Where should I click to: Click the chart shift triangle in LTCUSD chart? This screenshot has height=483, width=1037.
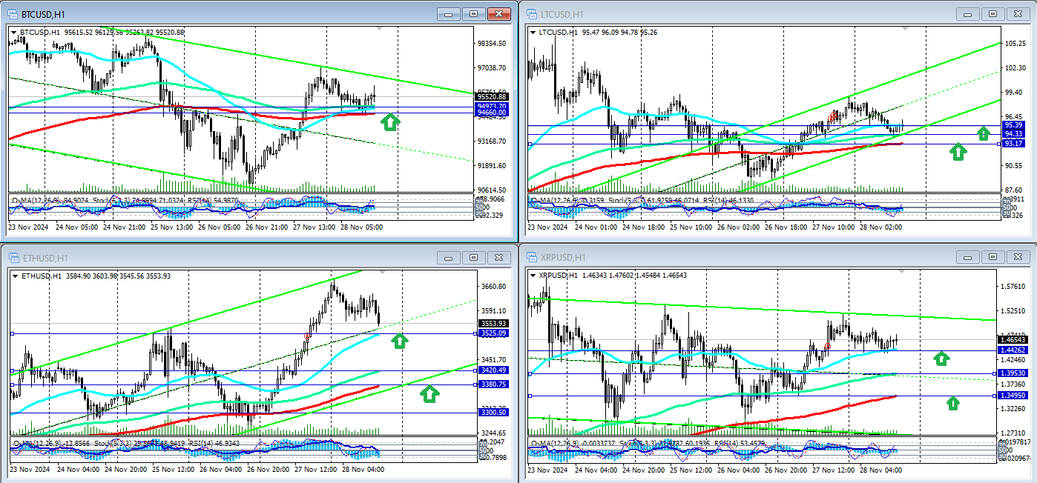(903, 28)
